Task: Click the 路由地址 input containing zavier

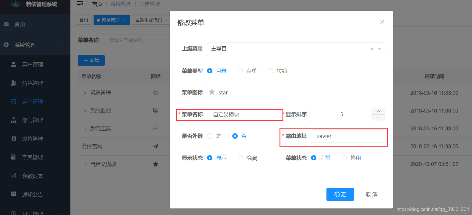Action: [348, 136]
